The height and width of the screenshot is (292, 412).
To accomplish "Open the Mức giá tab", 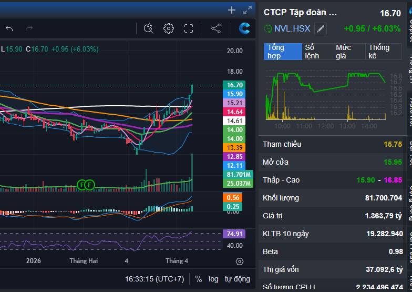I will coord(349,52).
